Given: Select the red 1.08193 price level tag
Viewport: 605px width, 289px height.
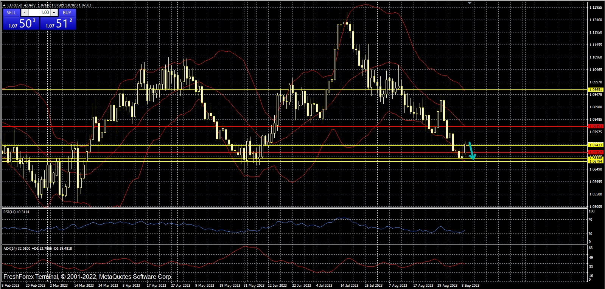Looking at the screenshot, I should click(596, 126).
